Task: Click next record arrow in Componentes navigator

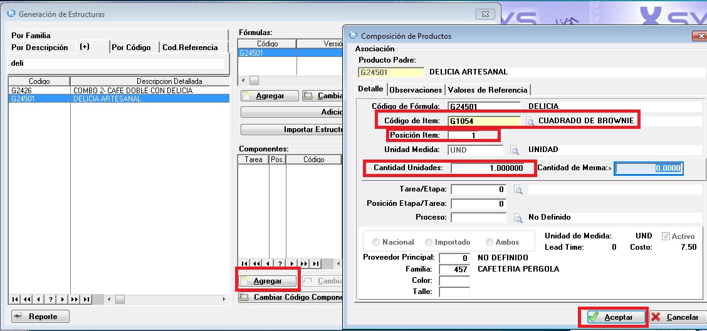Action: 293,263
